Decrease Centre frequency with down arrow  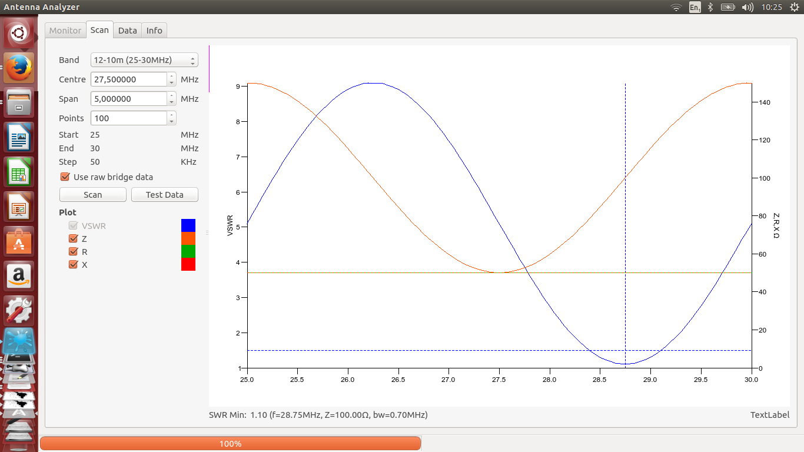tap(171, 82)
